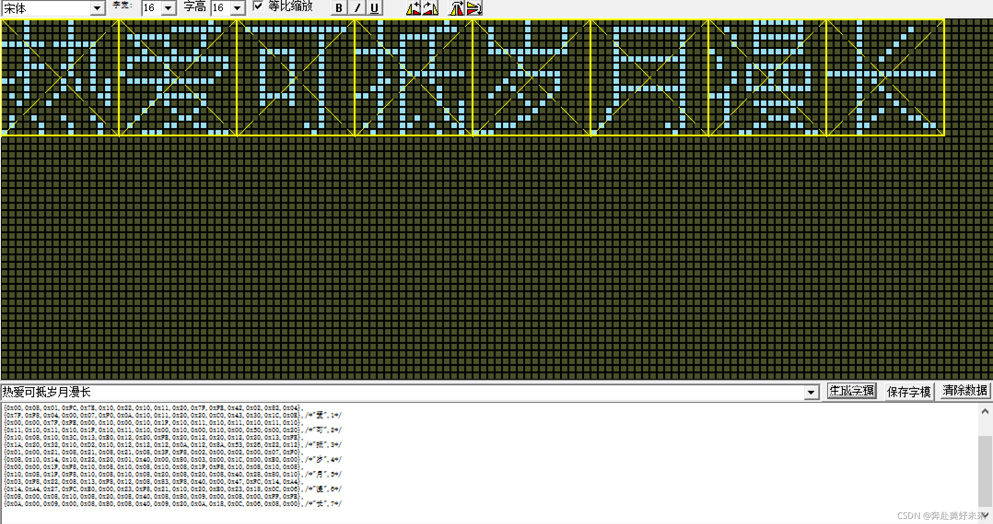The image size is (993, 524).
Task: Toggle italic formatting button
Action: coord(357,8)
